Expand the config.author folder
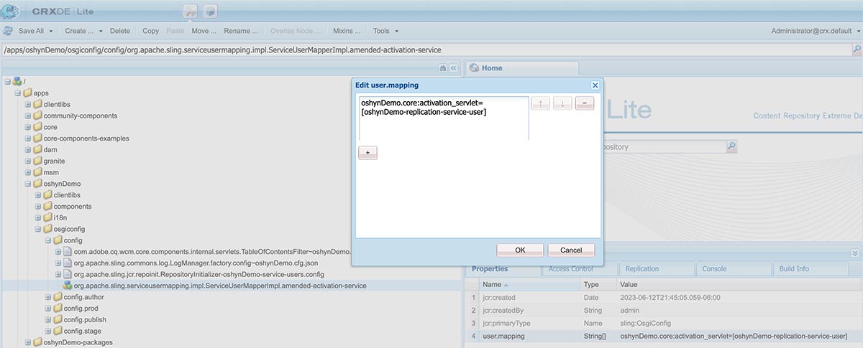863x348 pixels. (x=48, y=297)
